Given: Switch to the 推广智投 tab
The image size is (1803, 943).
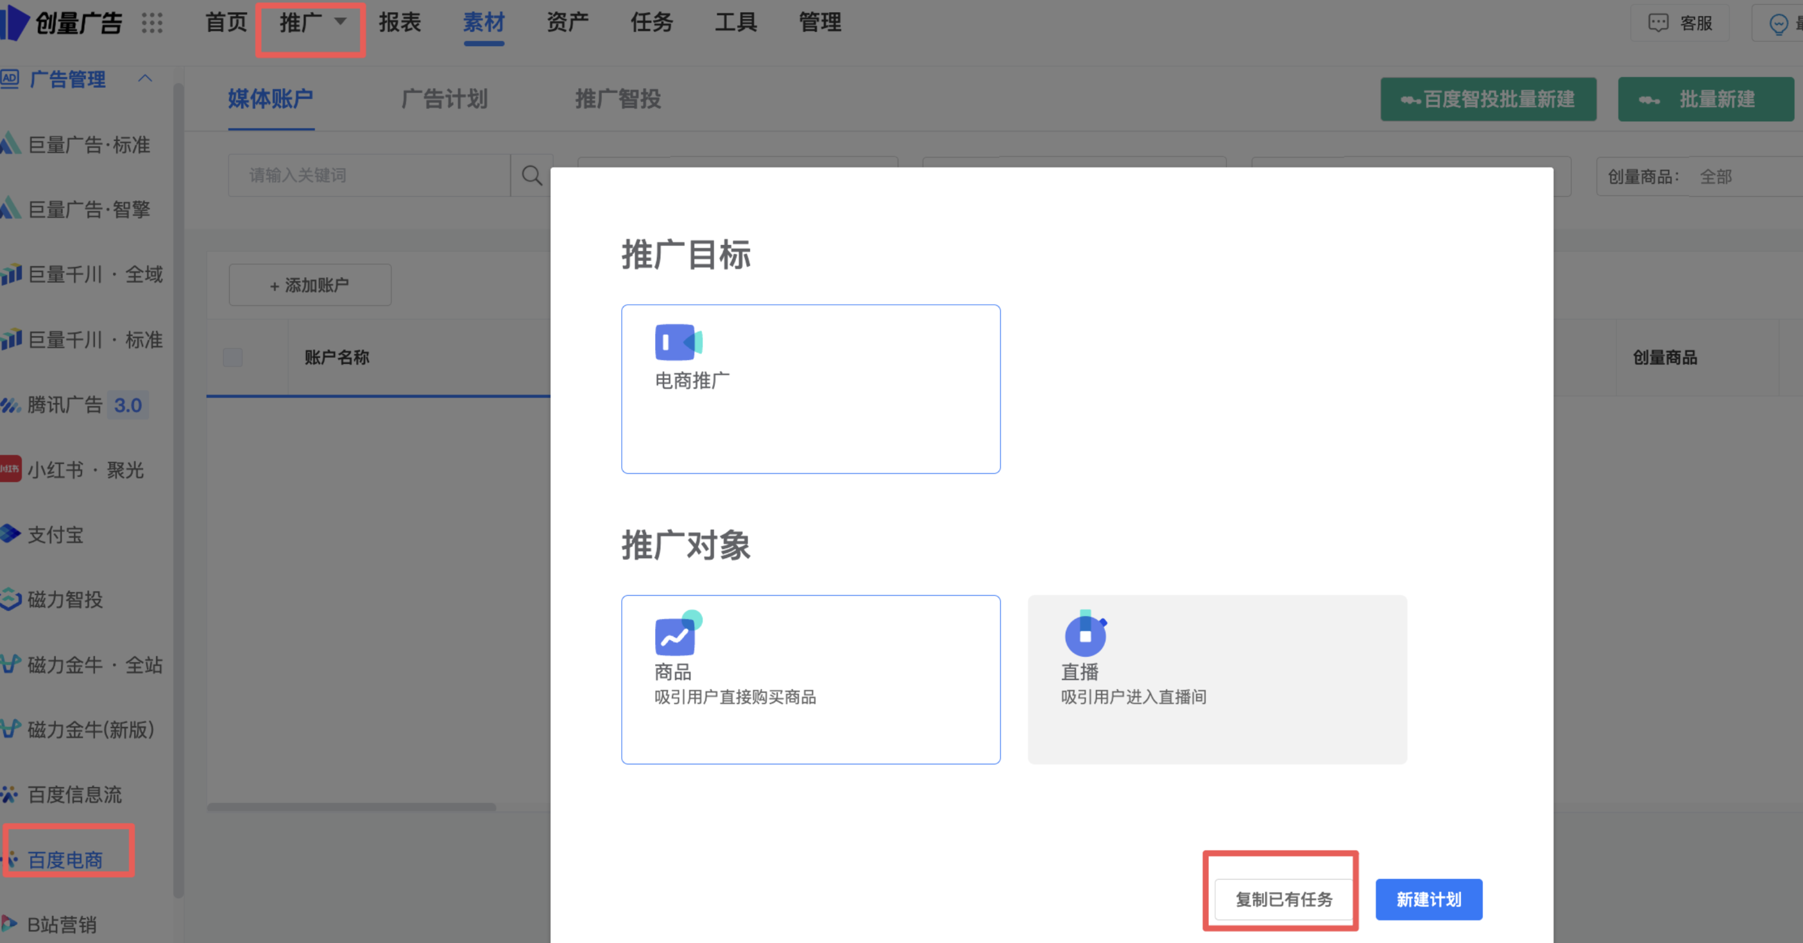Looking at the screenshot, I should pyautogui.click(x=618, y=99).
